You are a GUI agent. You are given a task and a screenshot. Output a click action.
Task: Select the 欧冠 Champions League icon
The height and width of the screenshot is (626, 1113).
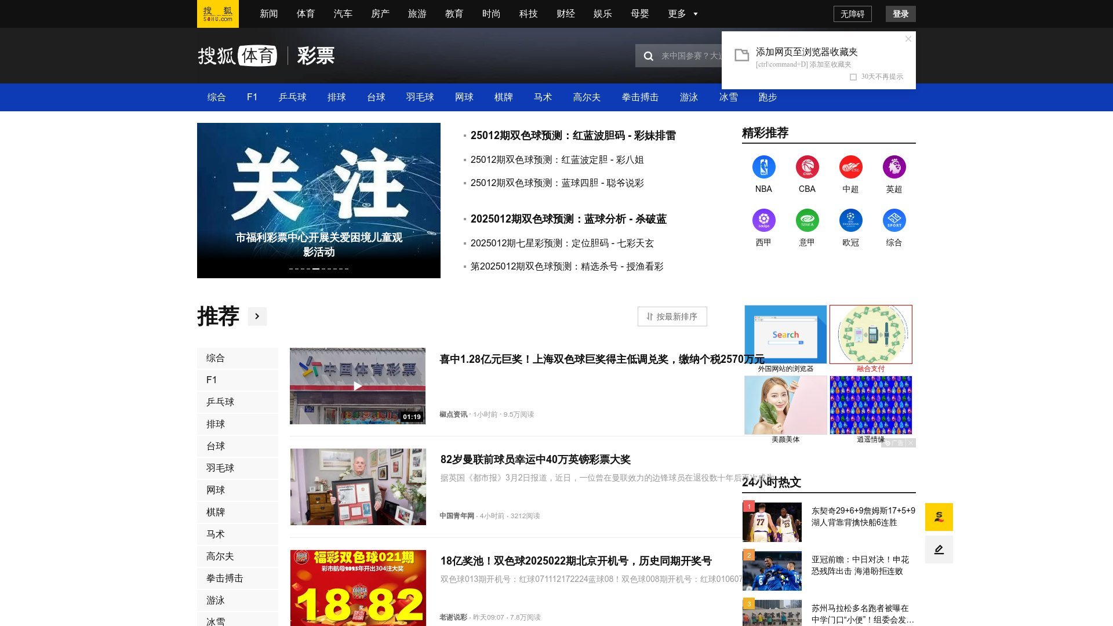pos(850,220)
